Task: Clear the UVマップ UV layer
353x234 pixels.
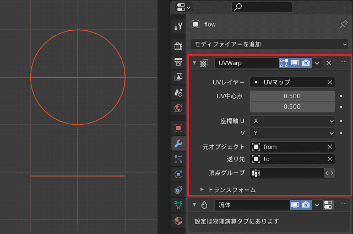Action: (x=329, y=82)
